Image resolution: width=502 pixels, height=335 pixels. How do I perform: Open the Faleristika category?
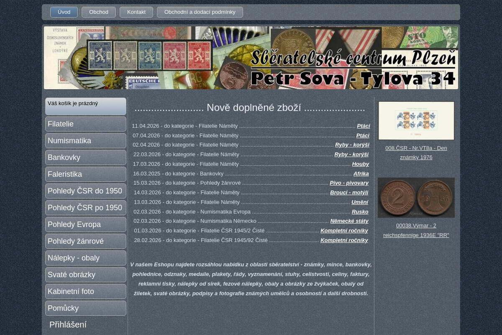click(86, 174)
